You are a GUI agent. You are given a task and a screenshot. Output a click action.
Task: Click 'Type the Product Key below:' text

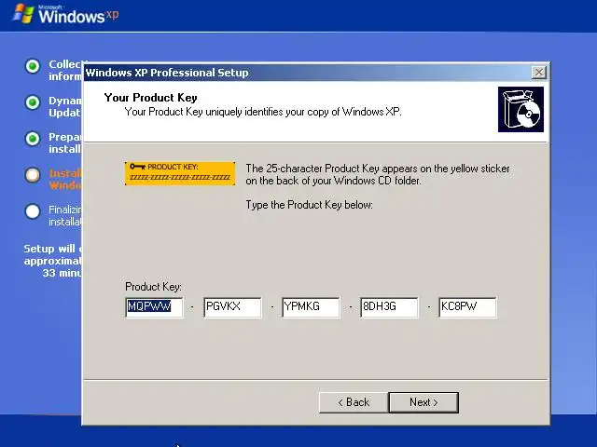[x=309, y=205]
